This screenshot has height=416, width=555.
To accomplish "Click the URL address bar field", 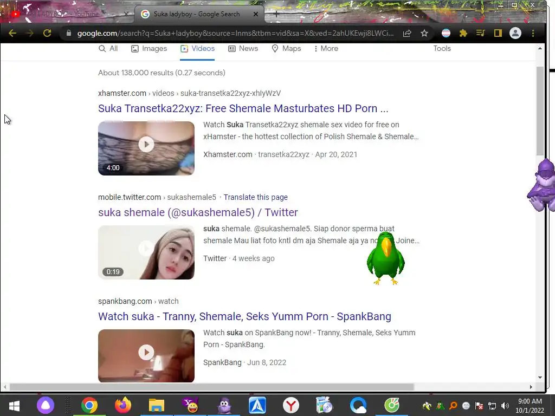I will 235,33.
